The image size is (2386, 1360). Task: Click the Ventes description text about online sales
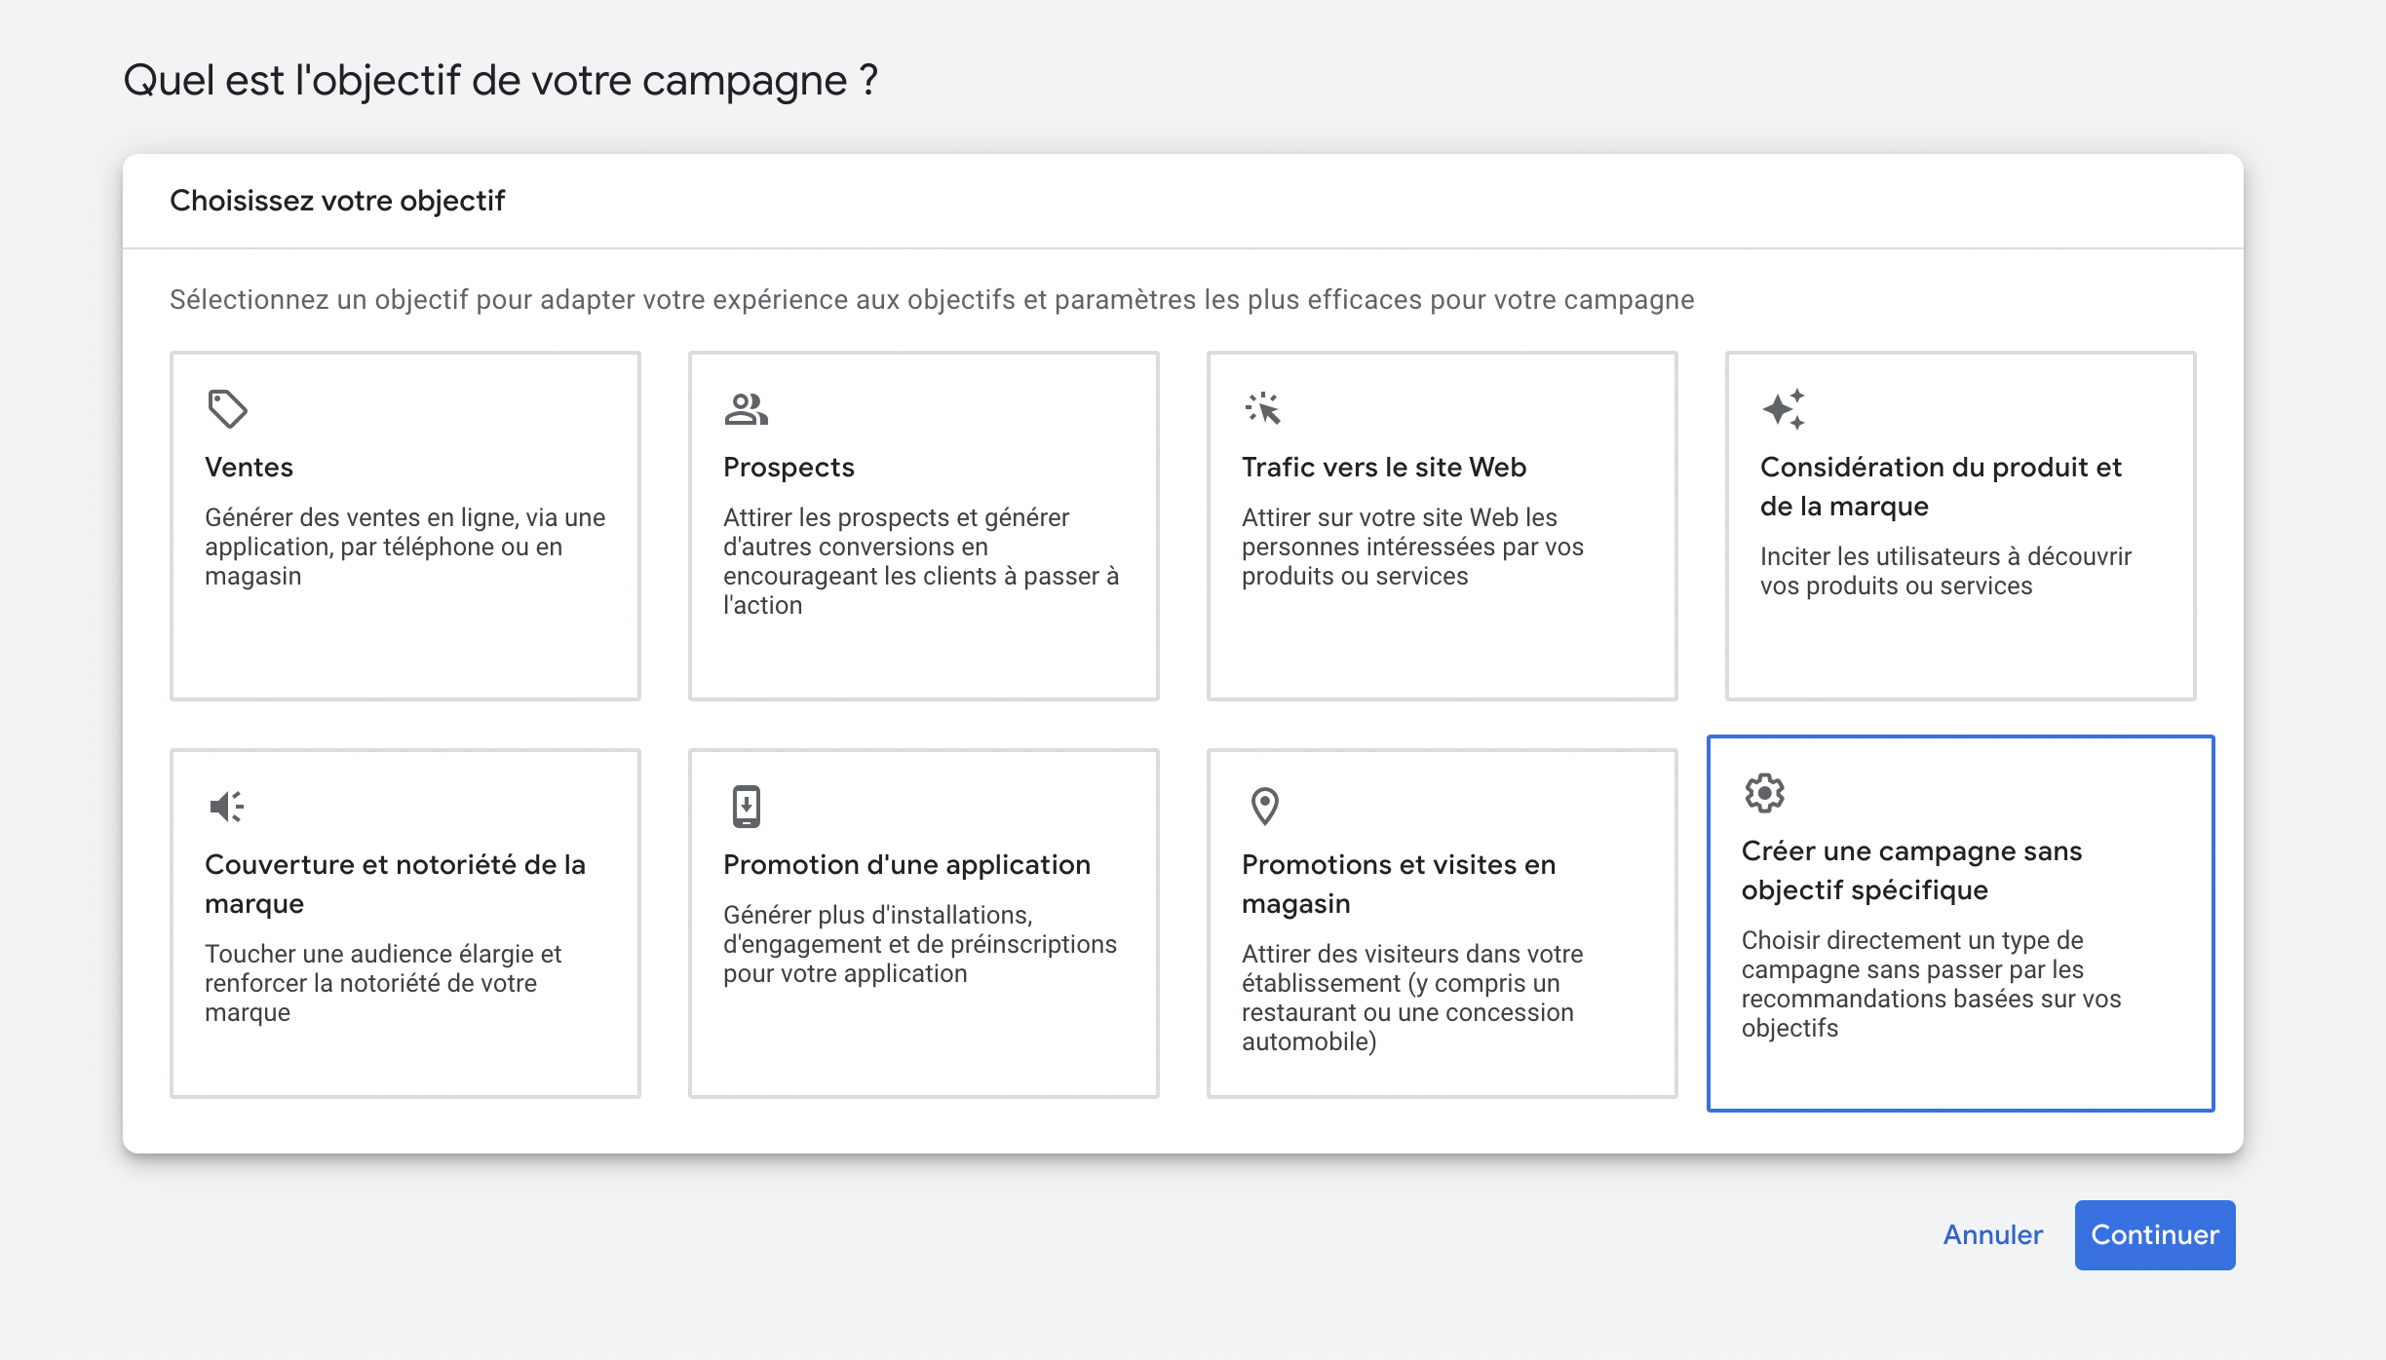pyautogui.click(x=405, y=547)
